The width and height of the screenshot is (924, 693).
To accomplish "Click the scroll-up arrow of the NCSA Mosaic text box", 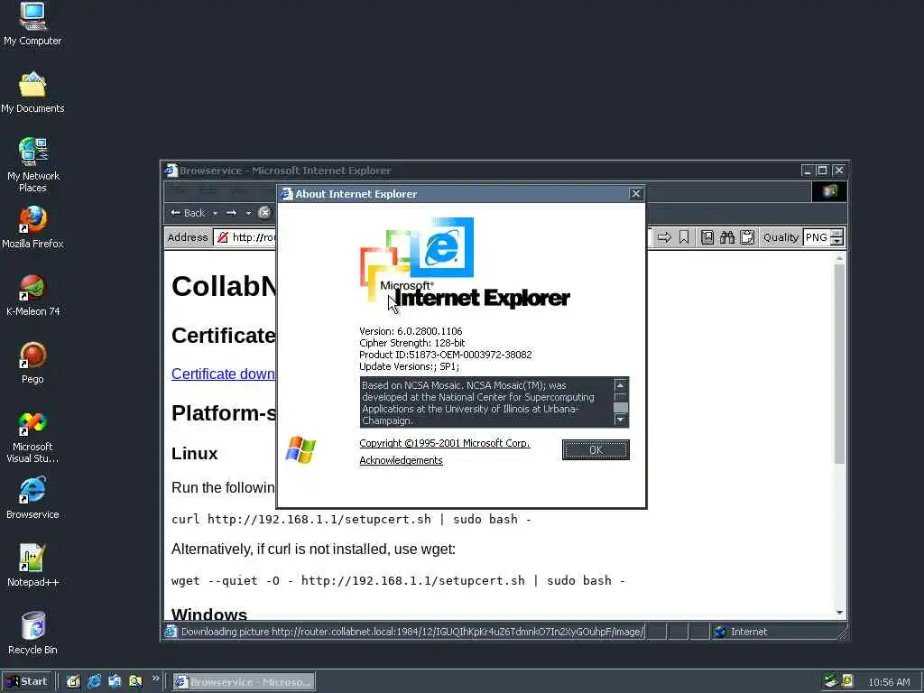I will (620, 384).
